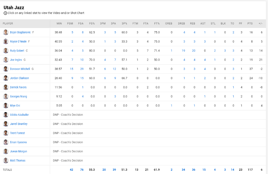Open Ersan Ilyasova player link
The height and width of the screenshot is (174, 268).
coord(18,142)
